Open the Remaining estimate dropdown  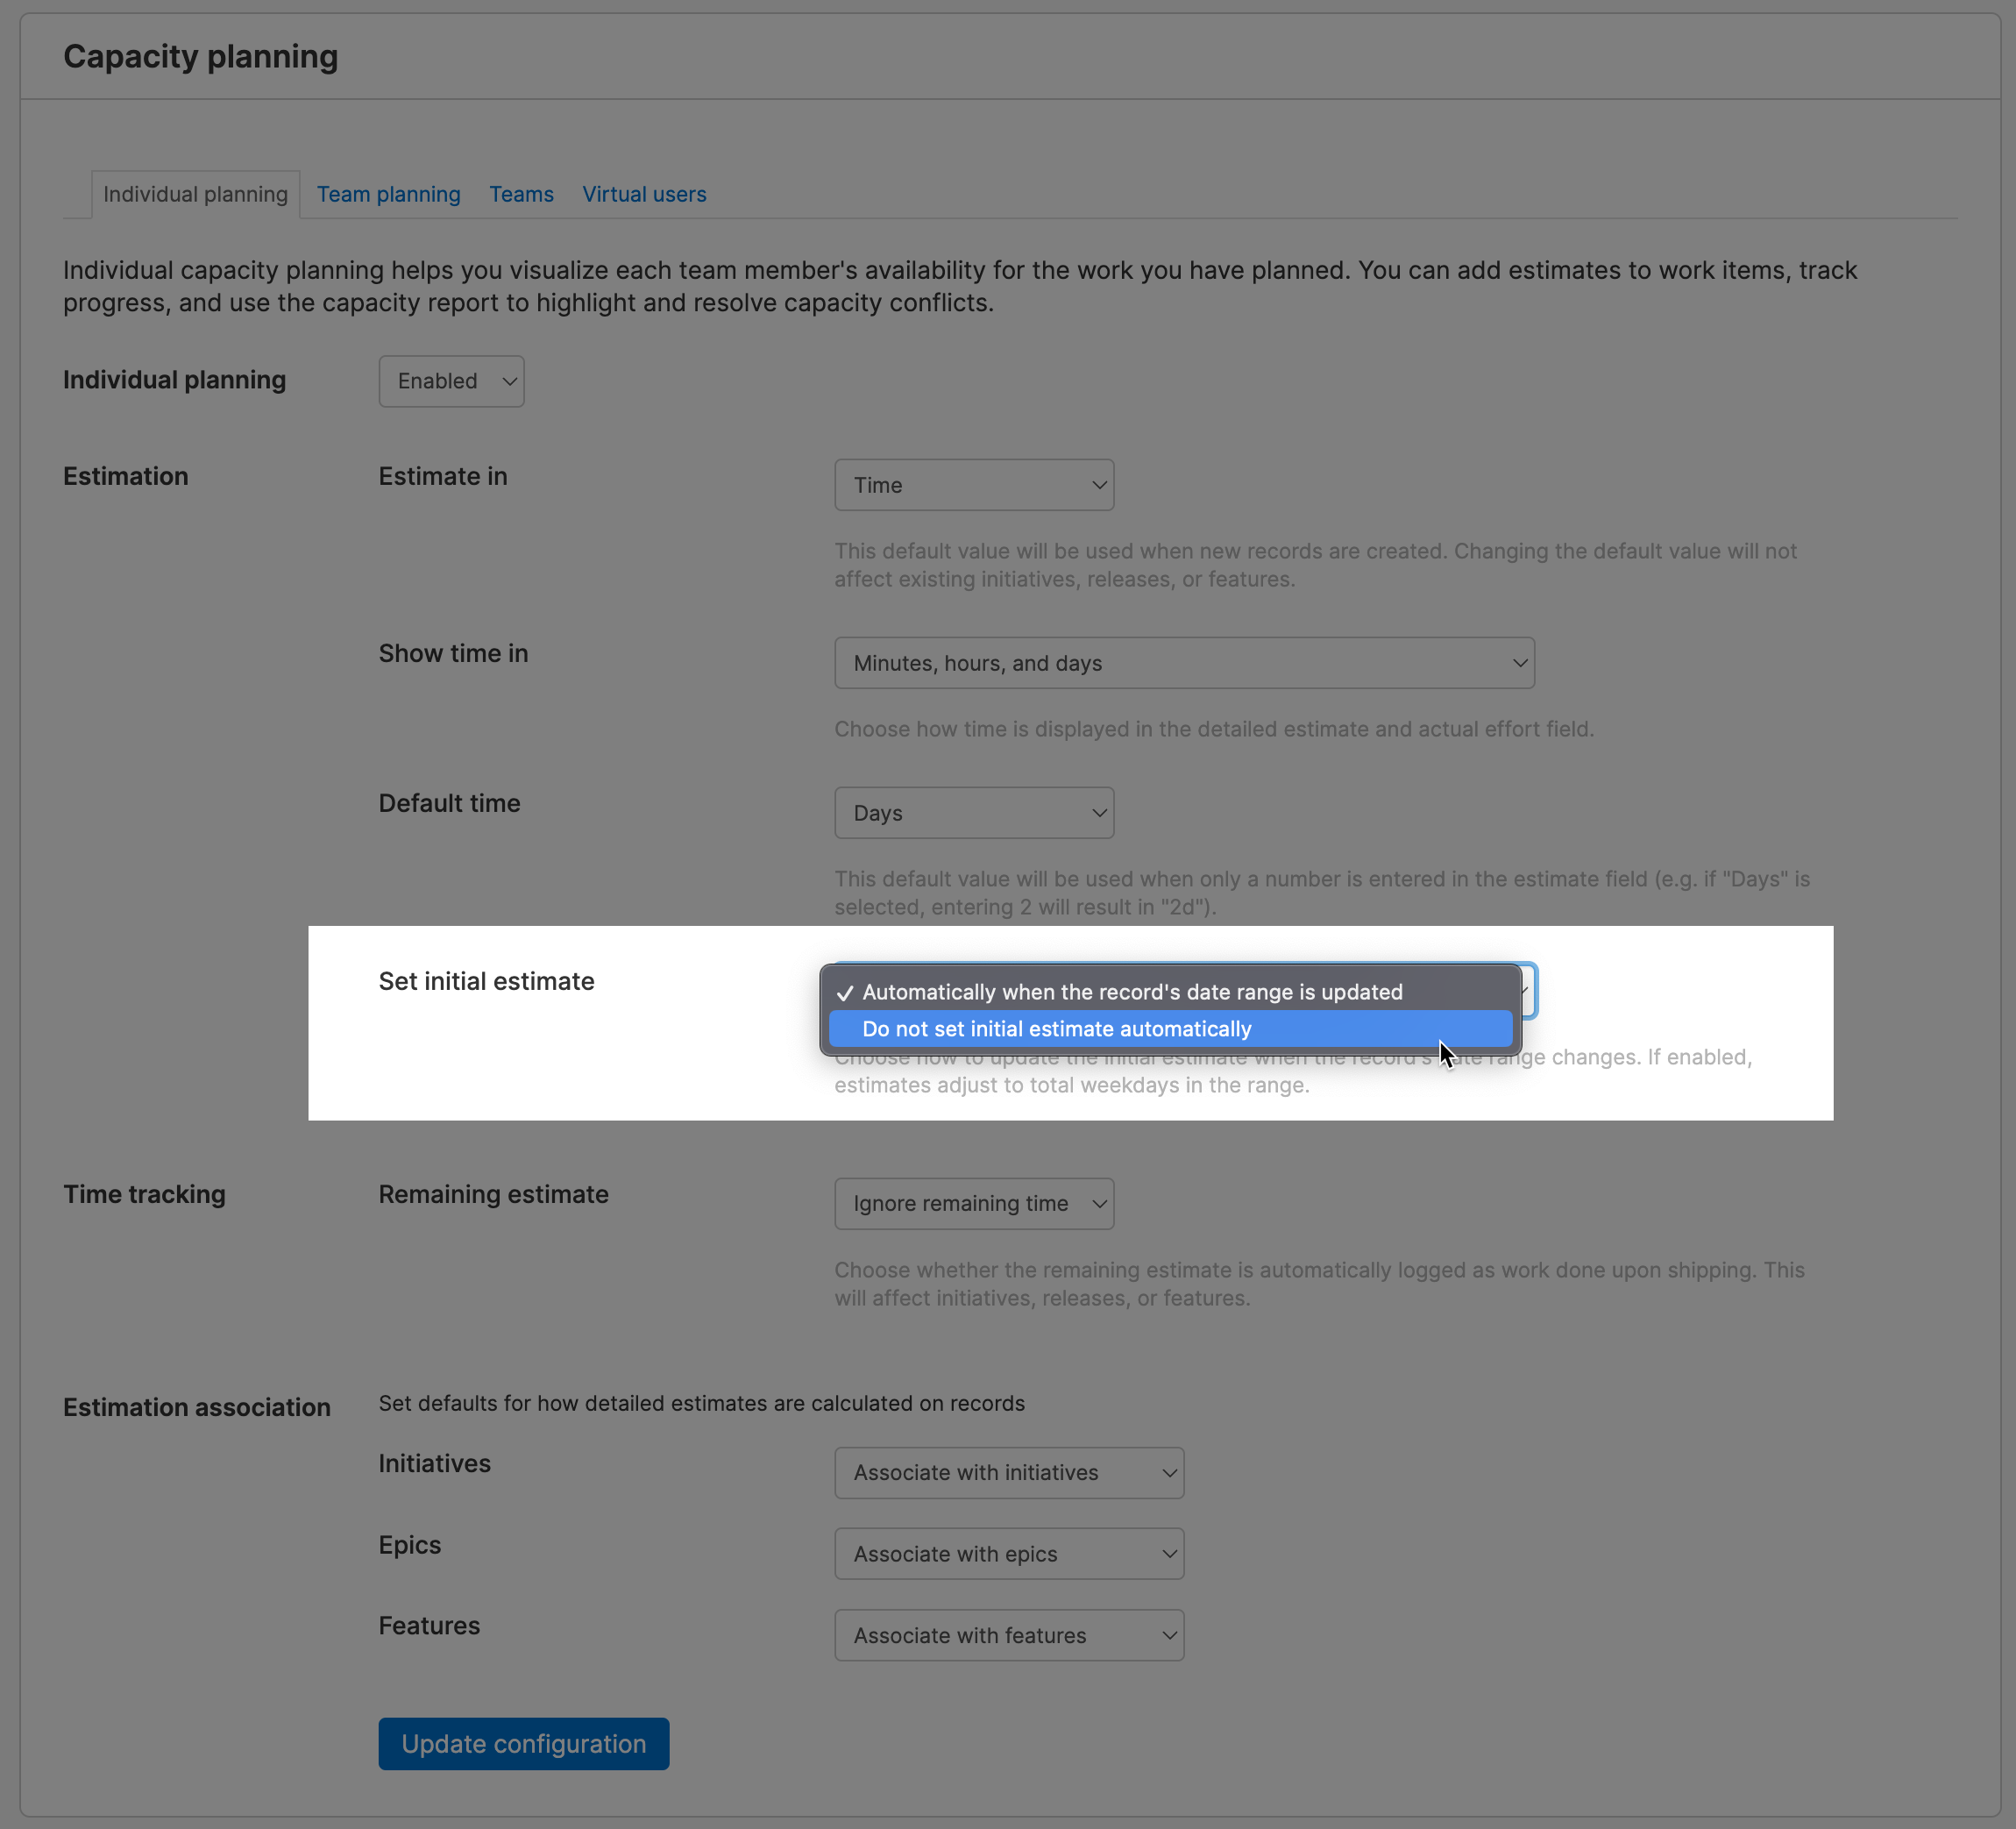pos(974,1204)
